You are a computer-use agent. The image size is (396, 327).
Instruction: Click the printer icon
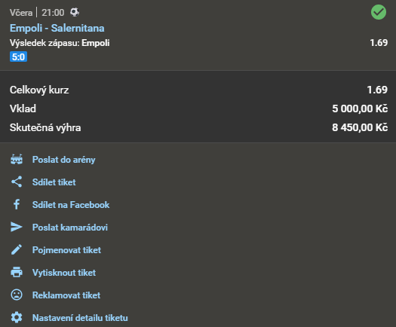click(17, 272)
